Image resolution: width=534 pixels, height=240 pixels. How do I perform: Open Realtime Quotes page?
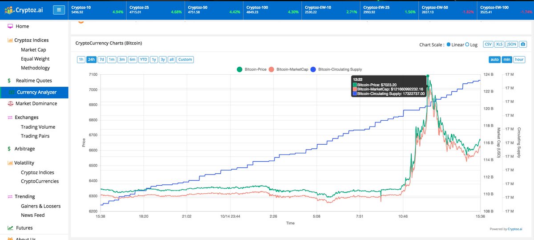(x=34, y=81)
